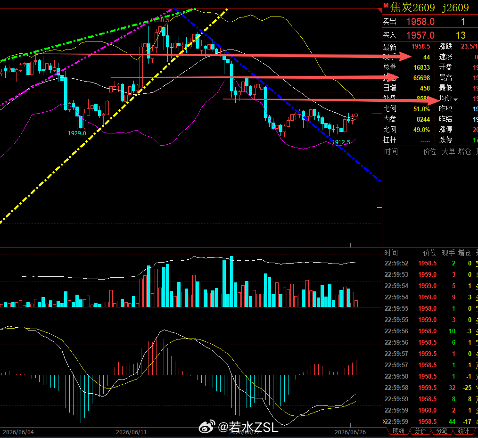Viewport: 478px width, 438px height.
Task: Click the 内盘 value 8244
Action: tap(423, 119)
